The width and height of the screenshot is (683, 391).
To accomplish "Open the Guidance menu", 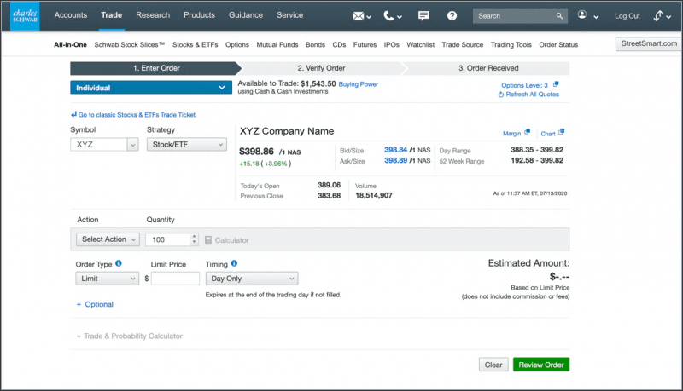I will click(x=246, y=15).
